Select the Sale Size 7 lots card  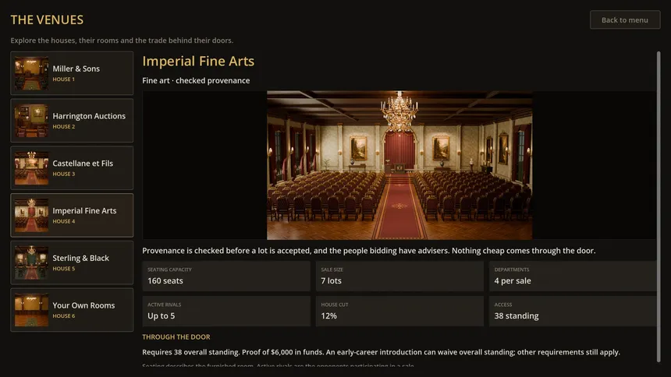tap(399, 276)
